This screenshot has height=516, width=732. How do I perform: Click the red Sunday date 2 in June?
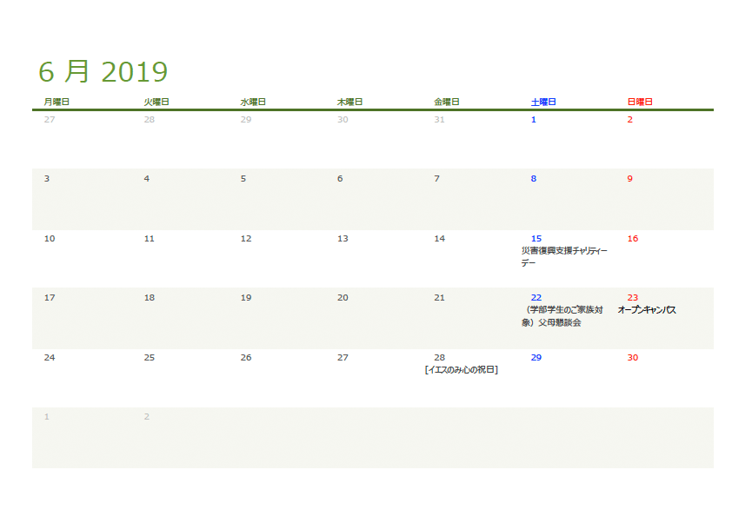(x=629, y=119)
